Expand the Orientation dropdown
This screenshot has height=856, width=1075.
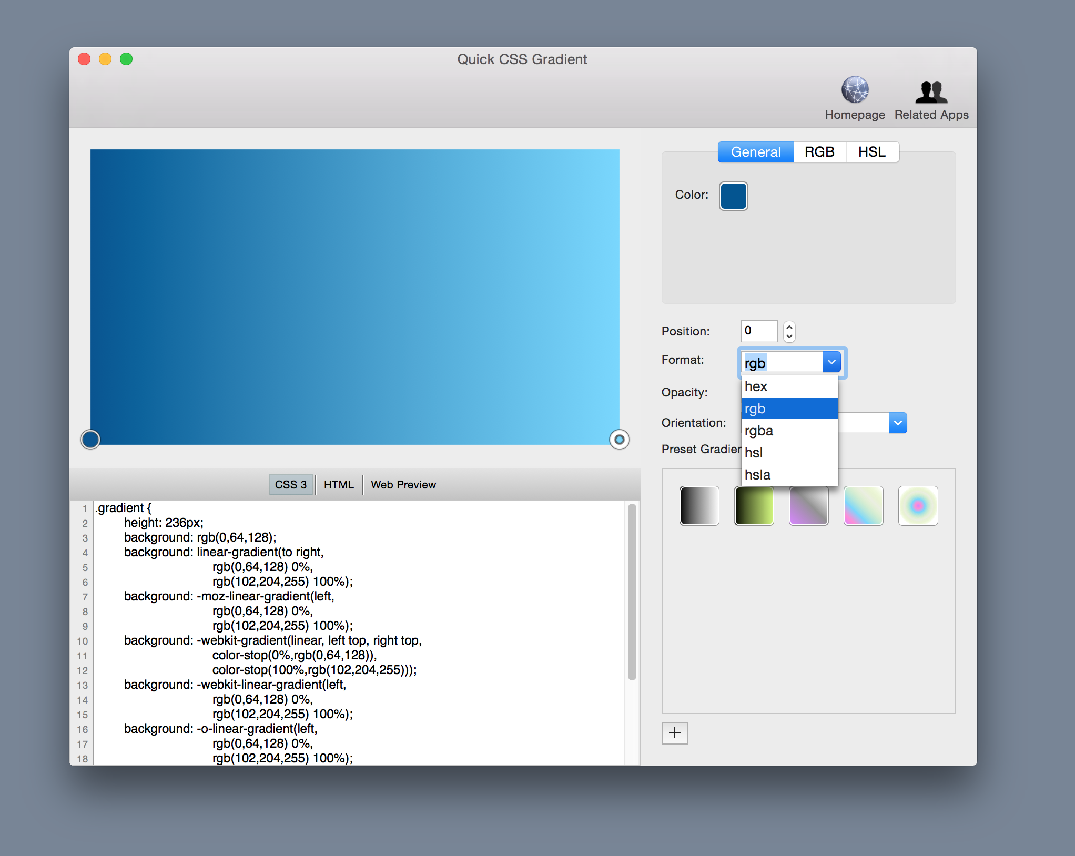point(897,423)
